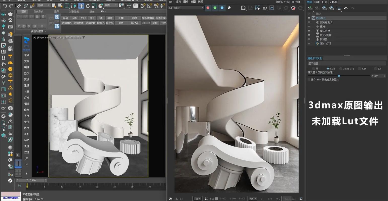Activate the Select and Move tool
388x201 pixels.
click(81, 6)
